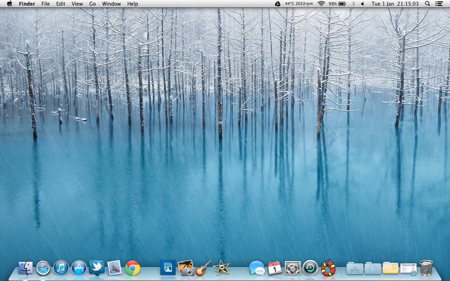Click the Bluetooth status icon
Screen dimensions: 450x281
pyautogui.click(x=353, y=4)
